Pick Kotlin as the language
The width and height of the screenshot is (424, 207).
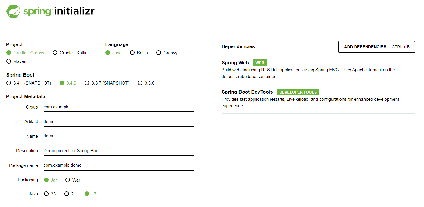point(139,53)
